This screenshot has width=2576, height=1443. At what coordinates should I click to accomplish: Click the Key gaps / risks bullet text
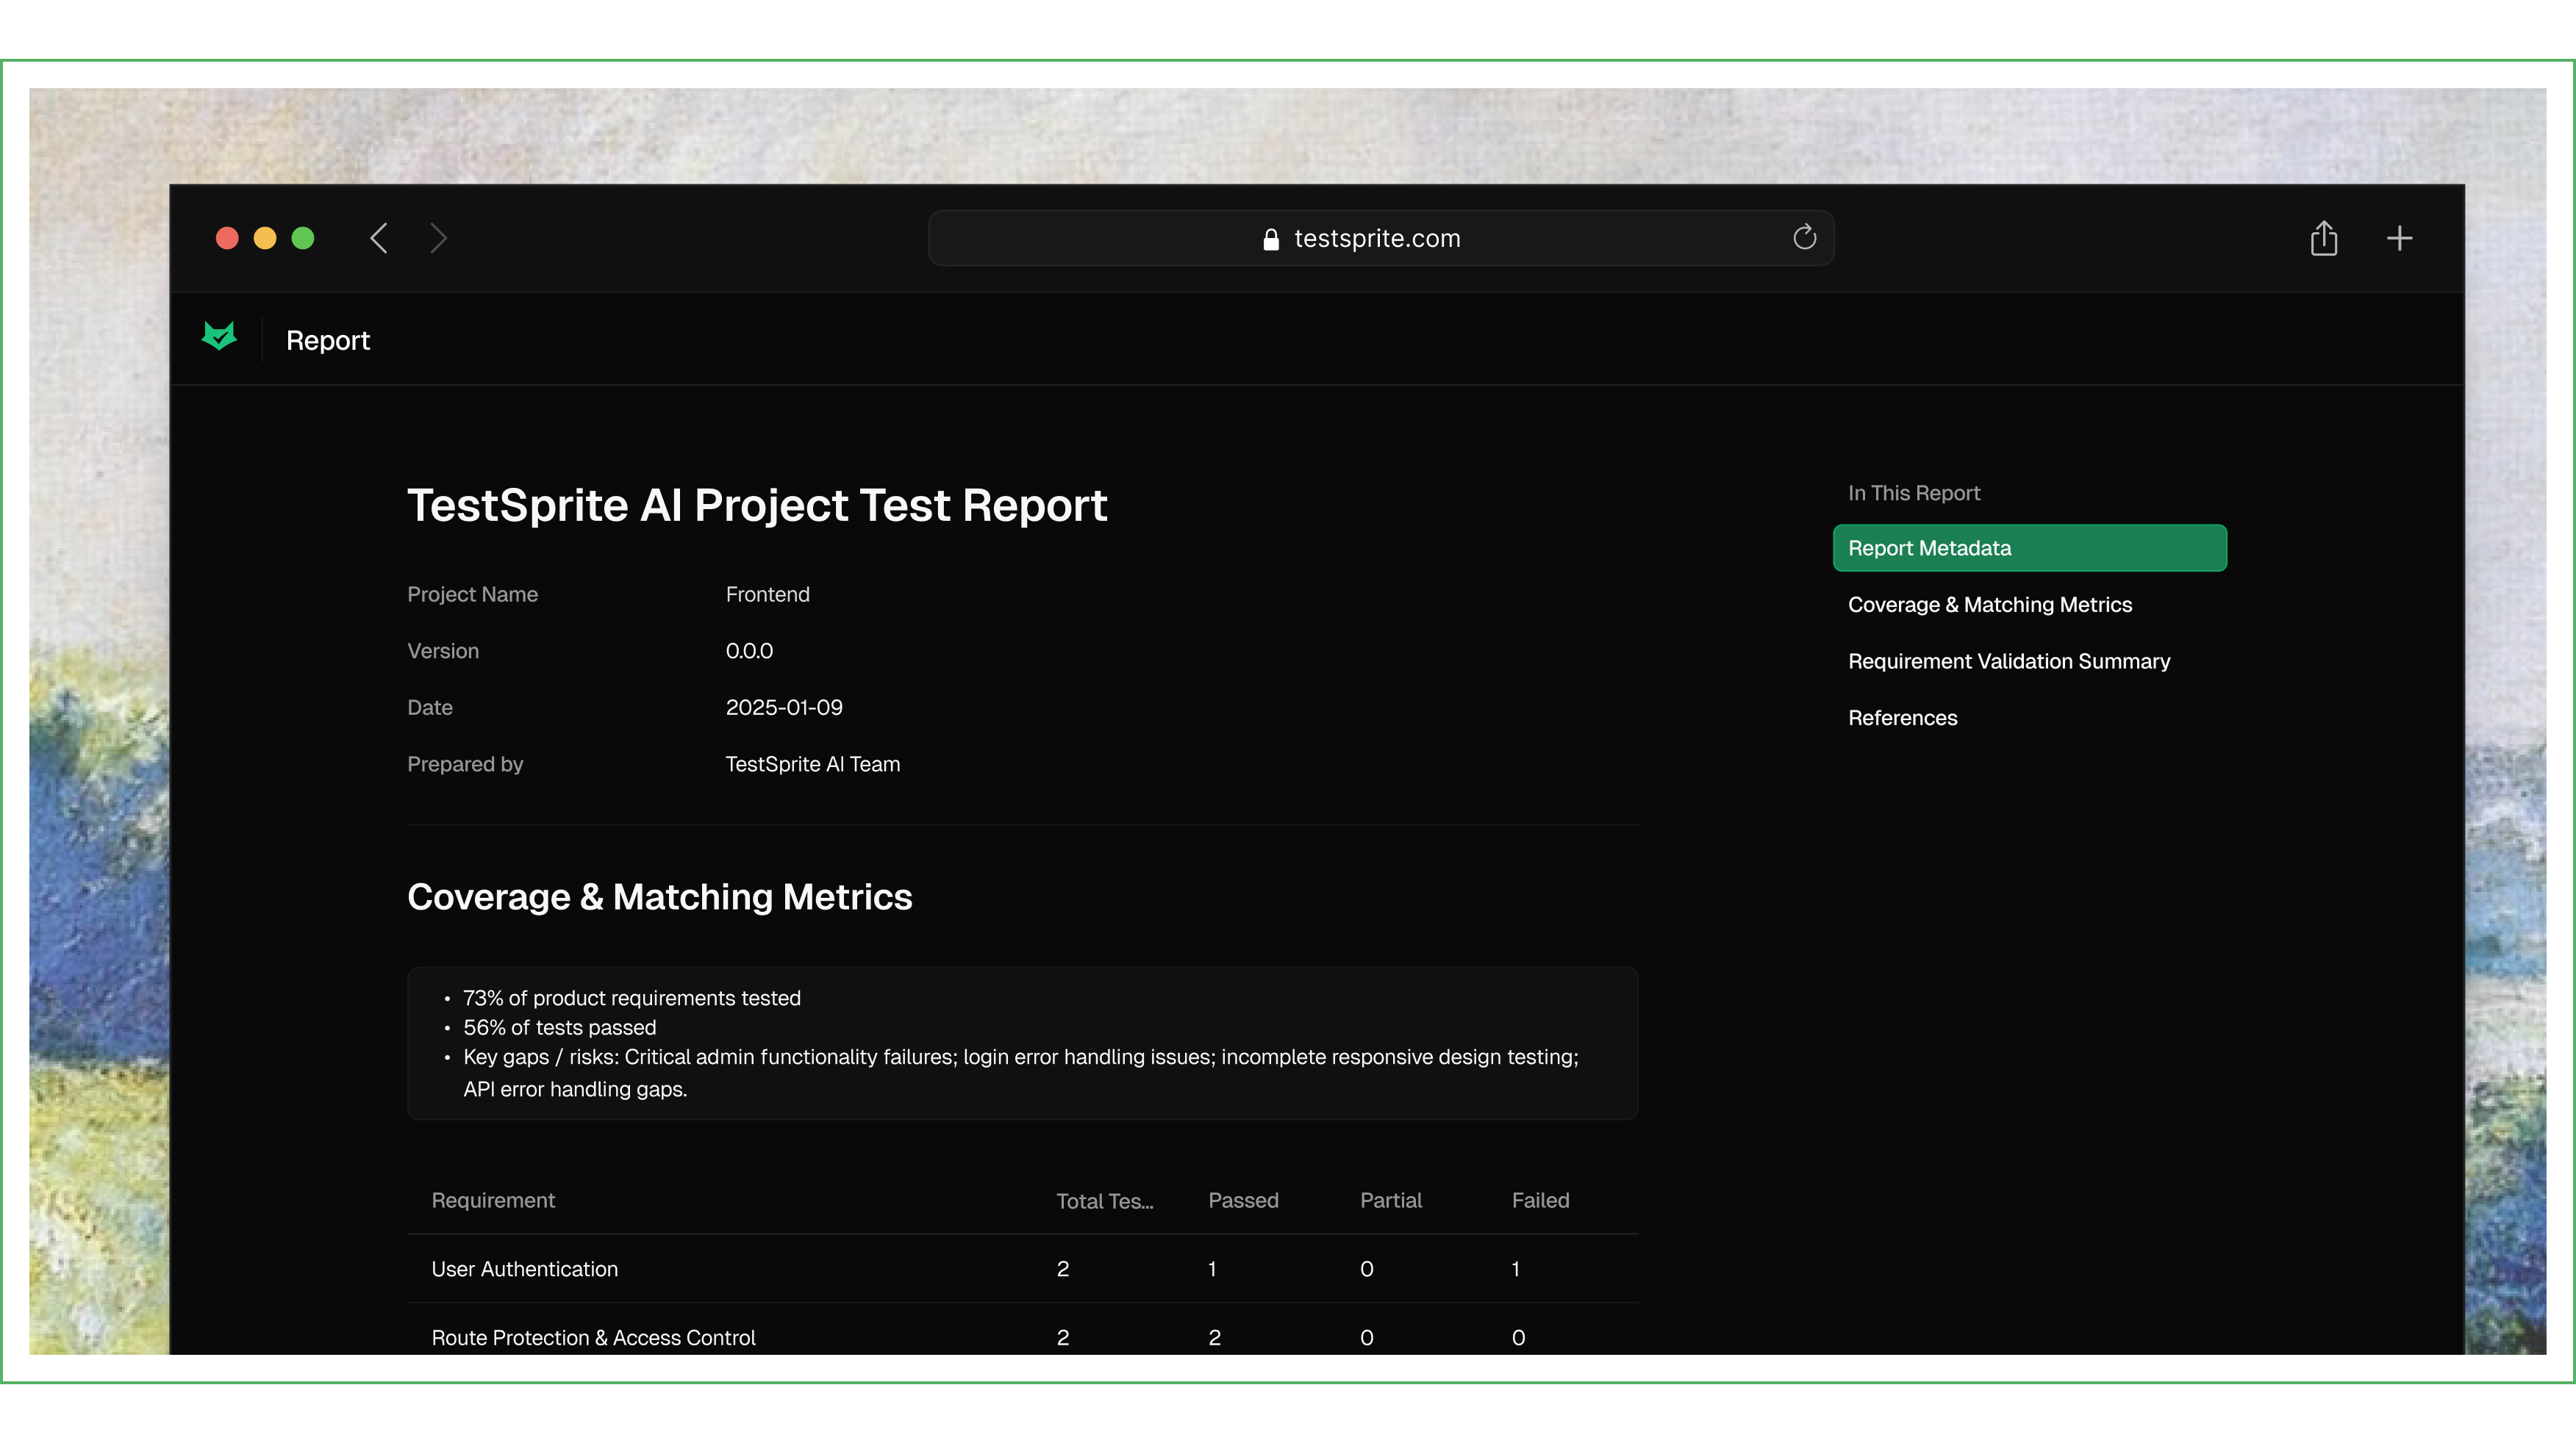(x=1020, y=1073)
